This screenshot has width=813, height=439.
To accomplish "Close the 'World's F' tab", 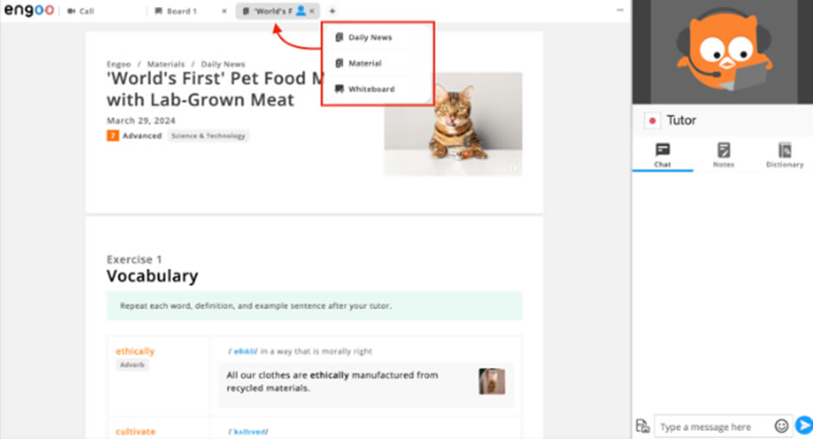I will point(311,11).
